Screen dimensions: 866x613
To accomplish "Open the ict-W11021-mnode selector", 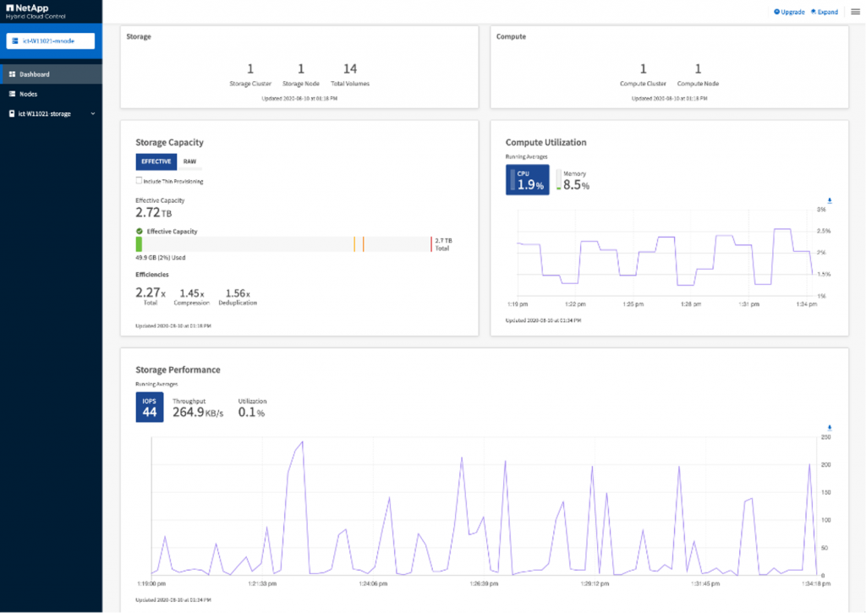I will tap(51, 41).
